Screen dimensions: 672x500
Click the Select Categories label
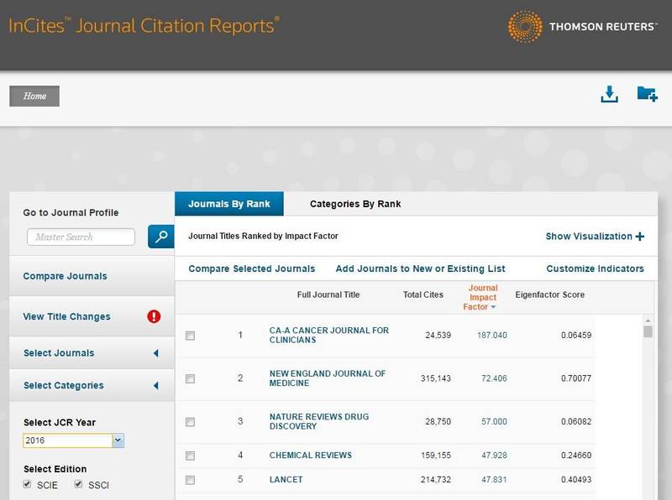pyautogui.click(x=64, y=386)
